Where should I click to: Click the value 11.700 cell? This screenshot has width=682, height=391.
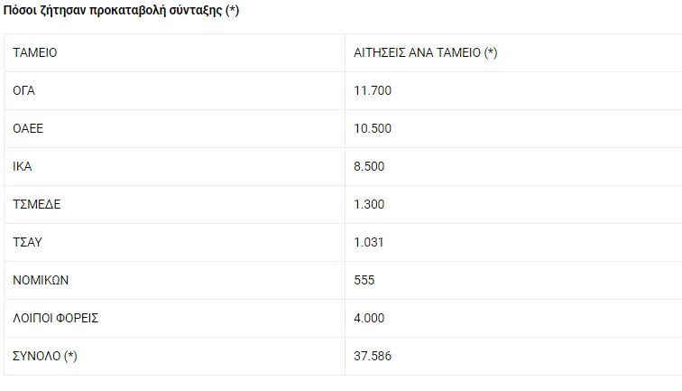tap(373, 90)
